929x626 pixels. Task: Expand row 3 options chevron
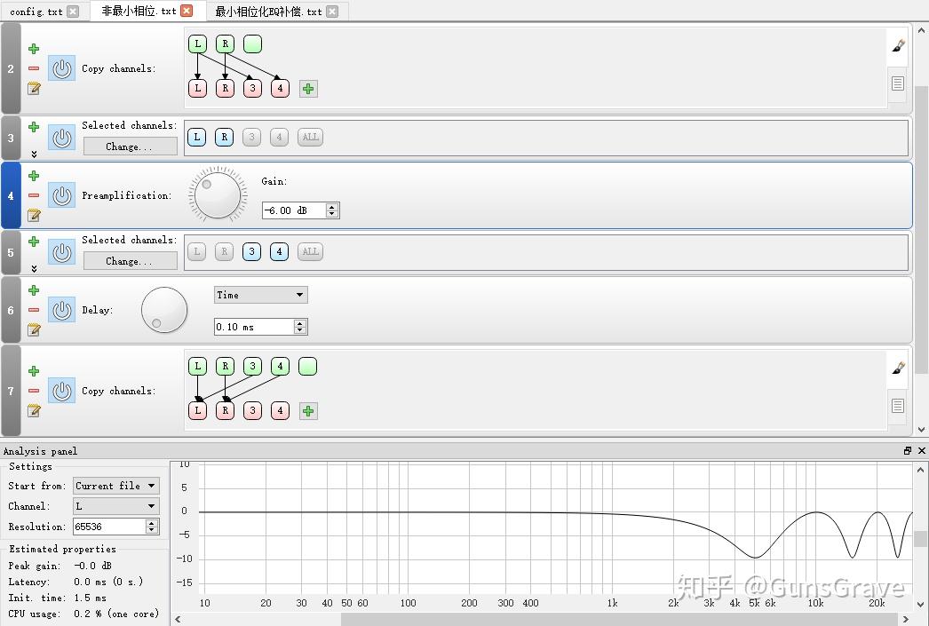click(x=34, y=154)
